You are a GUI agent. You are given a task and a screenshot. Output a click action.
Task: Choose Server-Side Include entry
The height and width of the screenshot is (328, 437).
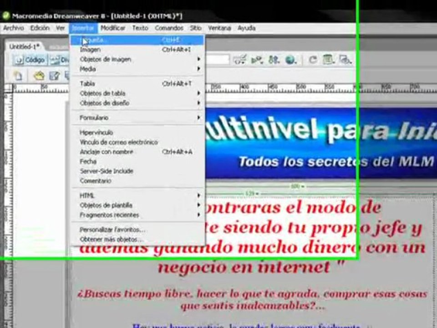[137, 171]
